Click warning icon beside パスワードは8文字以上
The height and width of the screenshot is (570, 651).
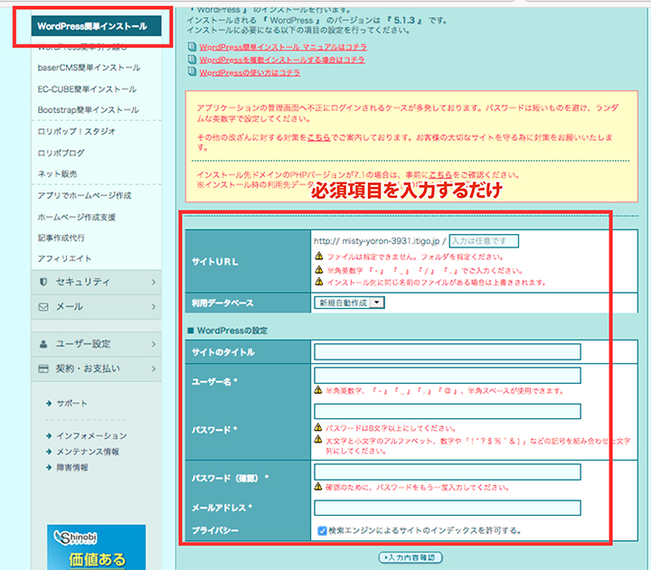pos(318,427)
